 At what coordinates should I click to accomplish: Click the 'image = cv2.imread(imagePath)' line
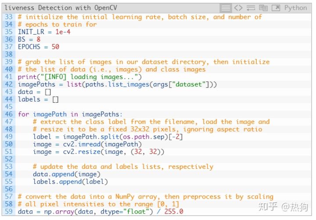coord(87,144)
